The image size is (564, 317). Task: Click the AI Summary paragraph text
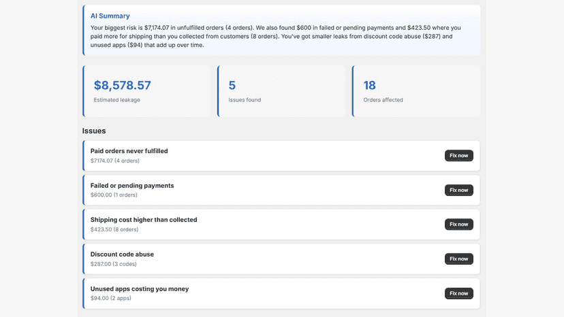[x=275, y=36]
